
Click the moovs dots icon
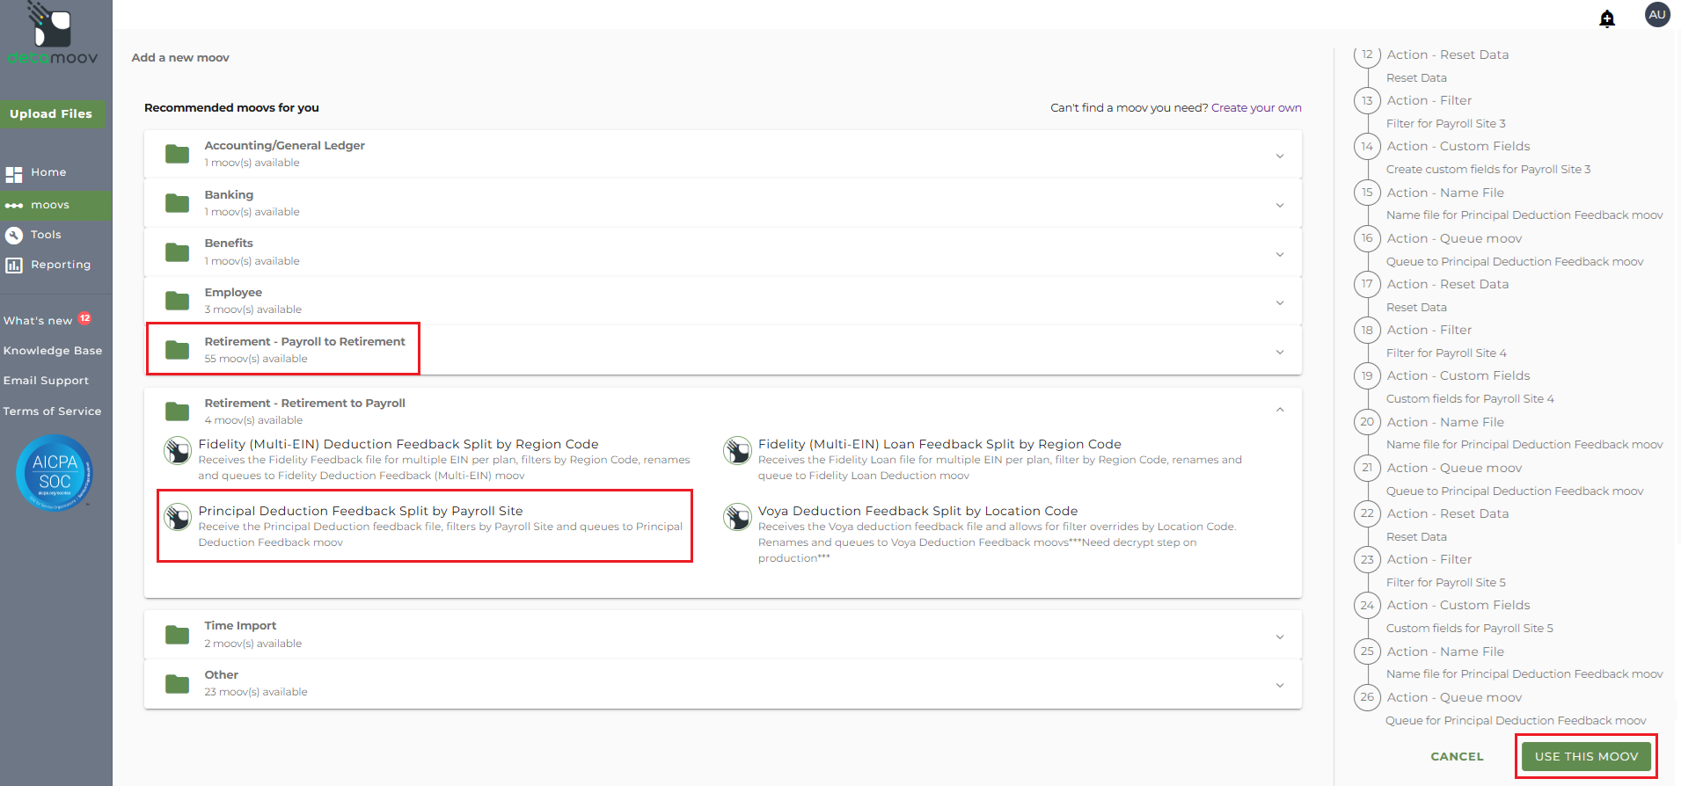pos(14,206)
